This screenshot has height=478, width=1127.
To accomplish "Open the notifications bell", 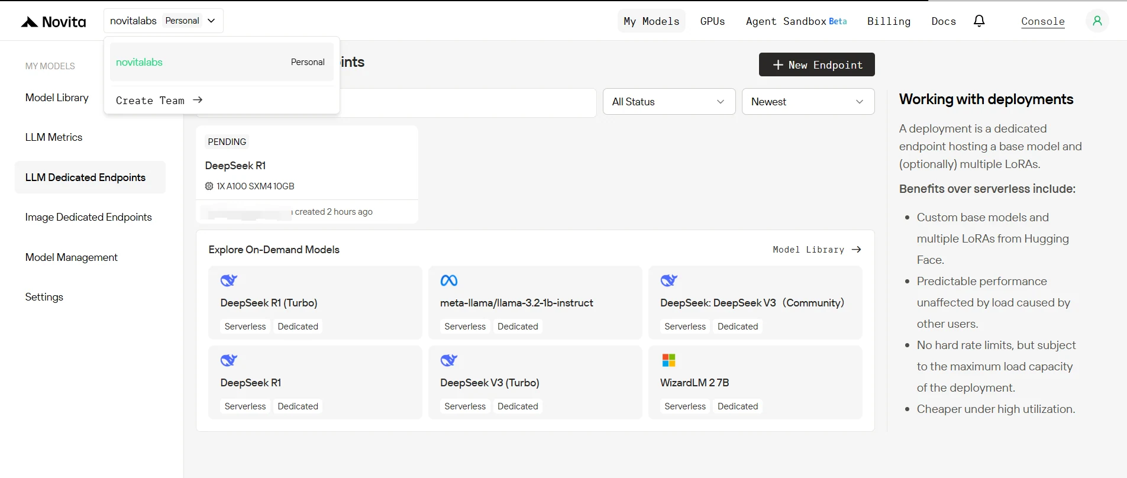I will tap(979, 21).
